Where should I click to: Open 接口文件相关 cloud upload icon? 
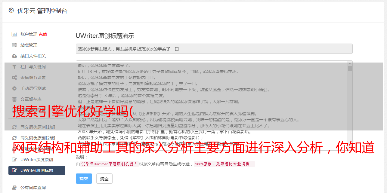pos(14,56)
